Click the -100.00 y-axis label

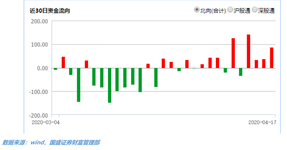point(38,92)
